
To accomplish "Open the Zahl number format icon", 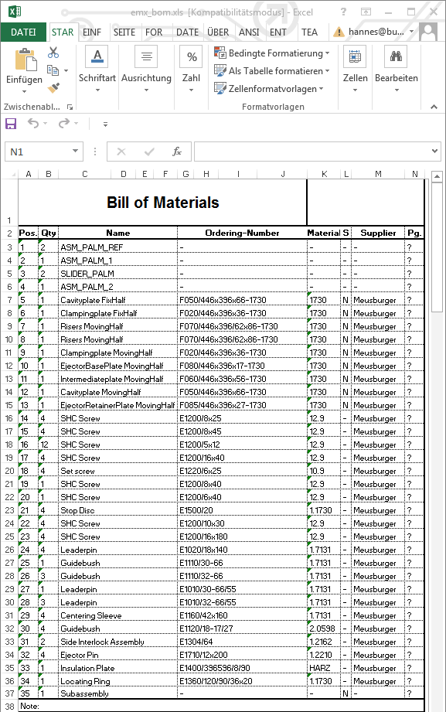I will pos(191,56).
